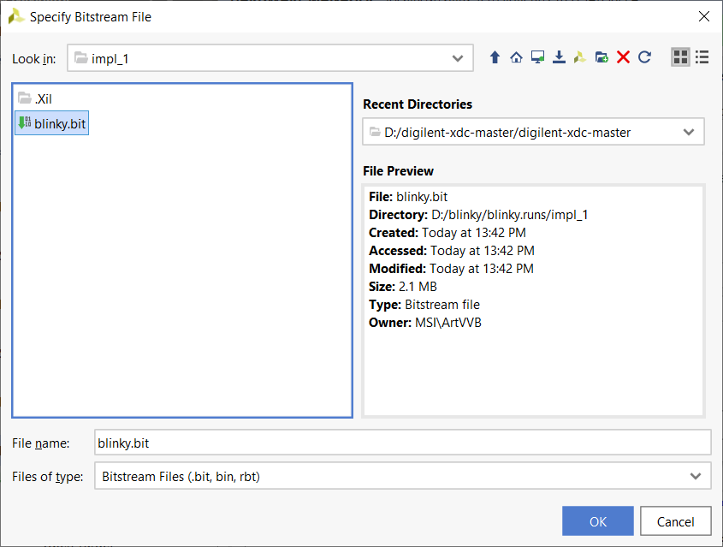Viewport: 723px width, 547px height.
Task: Cancel the bitstream file dialog
Action: [x=675, y=521]
